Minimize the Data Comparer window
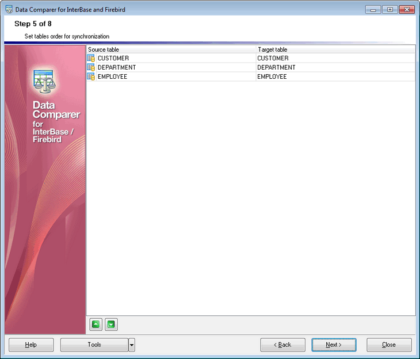 (x=373, y=10)
